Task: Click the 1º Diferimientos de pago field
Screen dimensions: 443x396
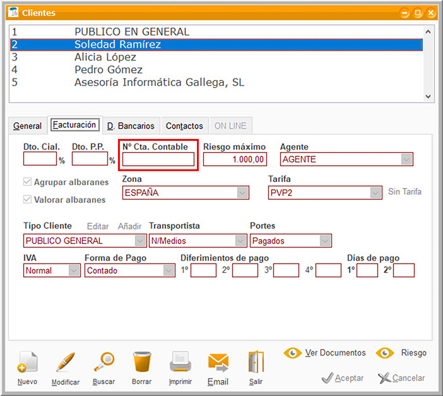Action: 203,270
